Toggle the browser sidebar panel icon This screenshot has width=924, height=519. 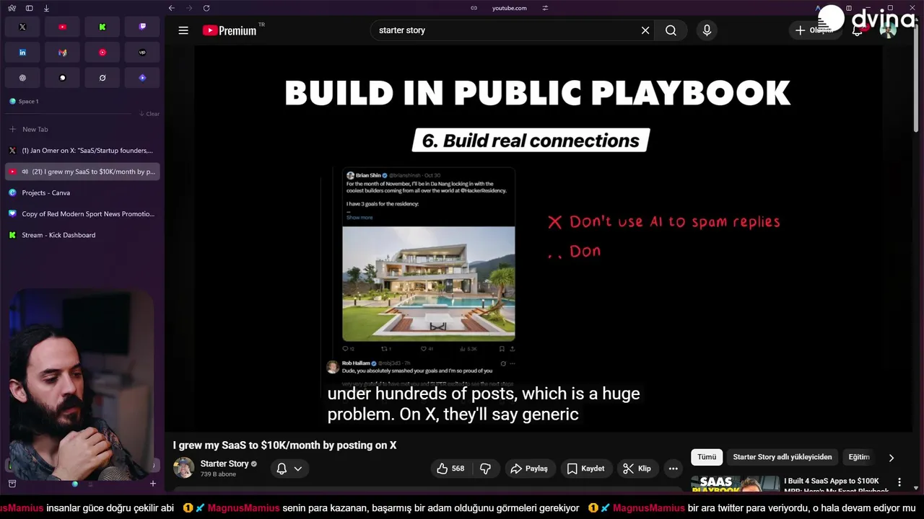point(29,8)
